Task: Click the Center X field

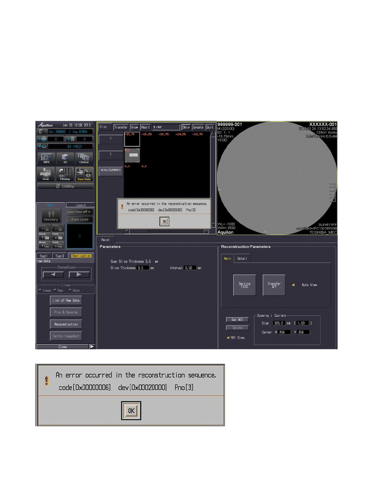Action: pos(284,332)
